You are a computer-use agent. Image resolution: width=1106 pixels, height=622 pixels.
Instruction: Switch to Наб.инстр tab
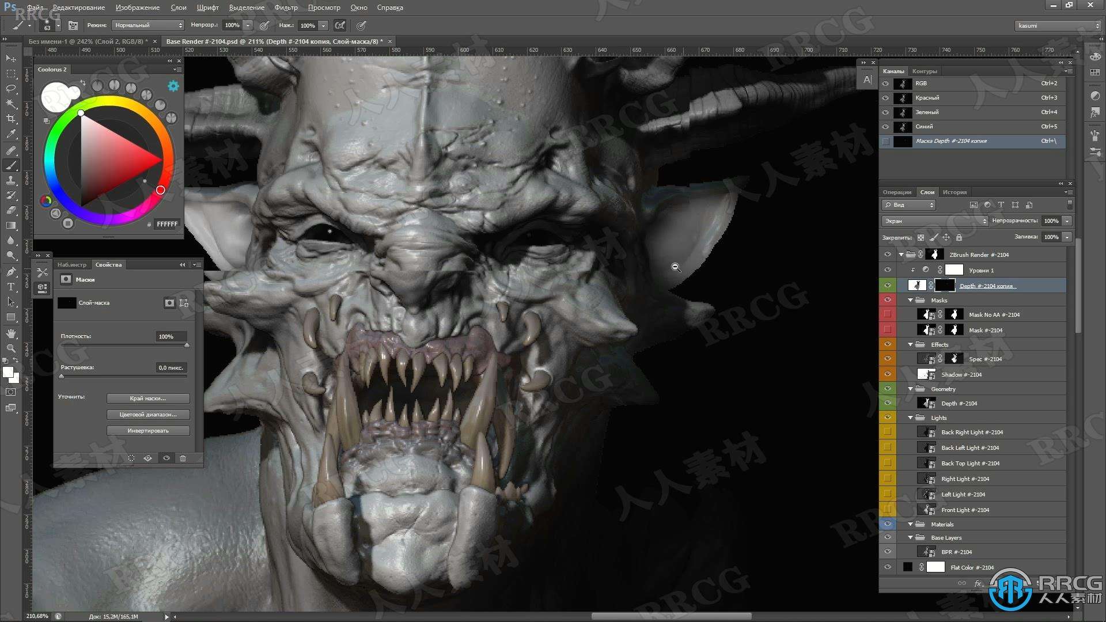click(x=72, y=265)
